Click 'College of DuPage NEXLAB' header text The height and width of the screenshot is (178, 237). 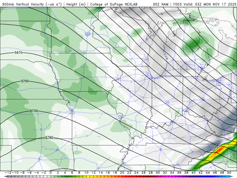114,4
